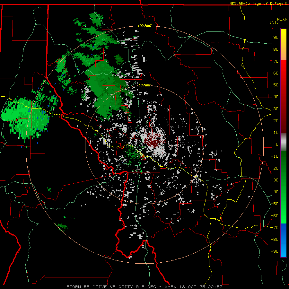Pick the bright red segment of the scale
The image size is (289, 289).
pos(284,70)
